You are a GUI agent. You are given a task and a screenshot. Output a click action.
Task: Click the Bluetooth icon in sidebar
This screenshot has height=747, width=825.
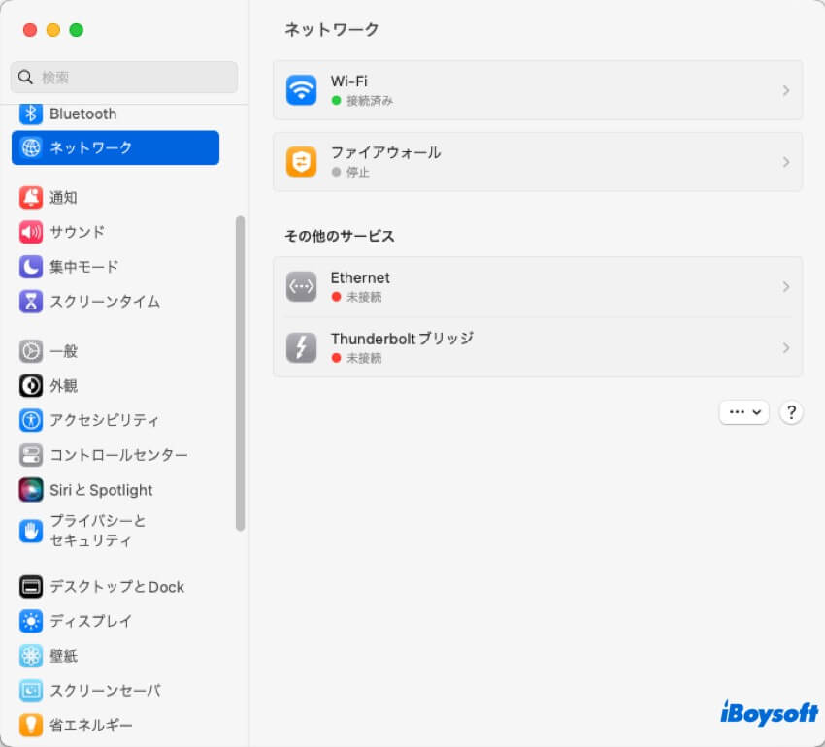(x=31, y=114)
